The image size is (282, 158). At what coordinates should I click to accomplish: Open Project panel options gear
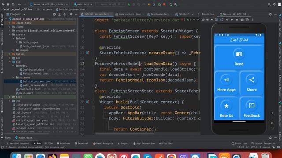pyautogui.click(x=71, y=14)
